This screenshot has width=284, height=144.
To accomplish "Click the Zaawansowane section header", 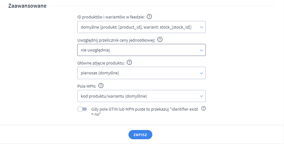I will tap(27, 6).
